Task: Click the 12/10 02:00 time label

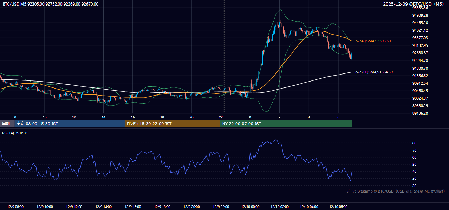Action: coord(279,207)
